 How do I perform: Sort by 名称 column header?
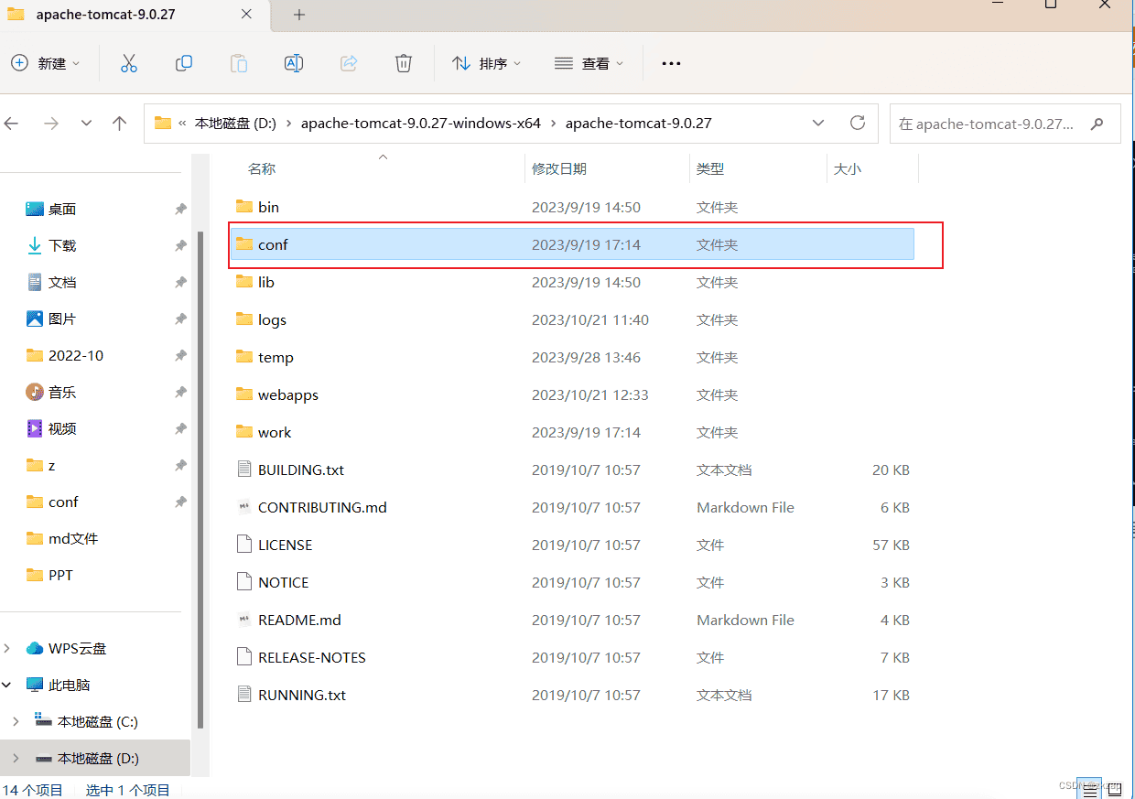262,168
